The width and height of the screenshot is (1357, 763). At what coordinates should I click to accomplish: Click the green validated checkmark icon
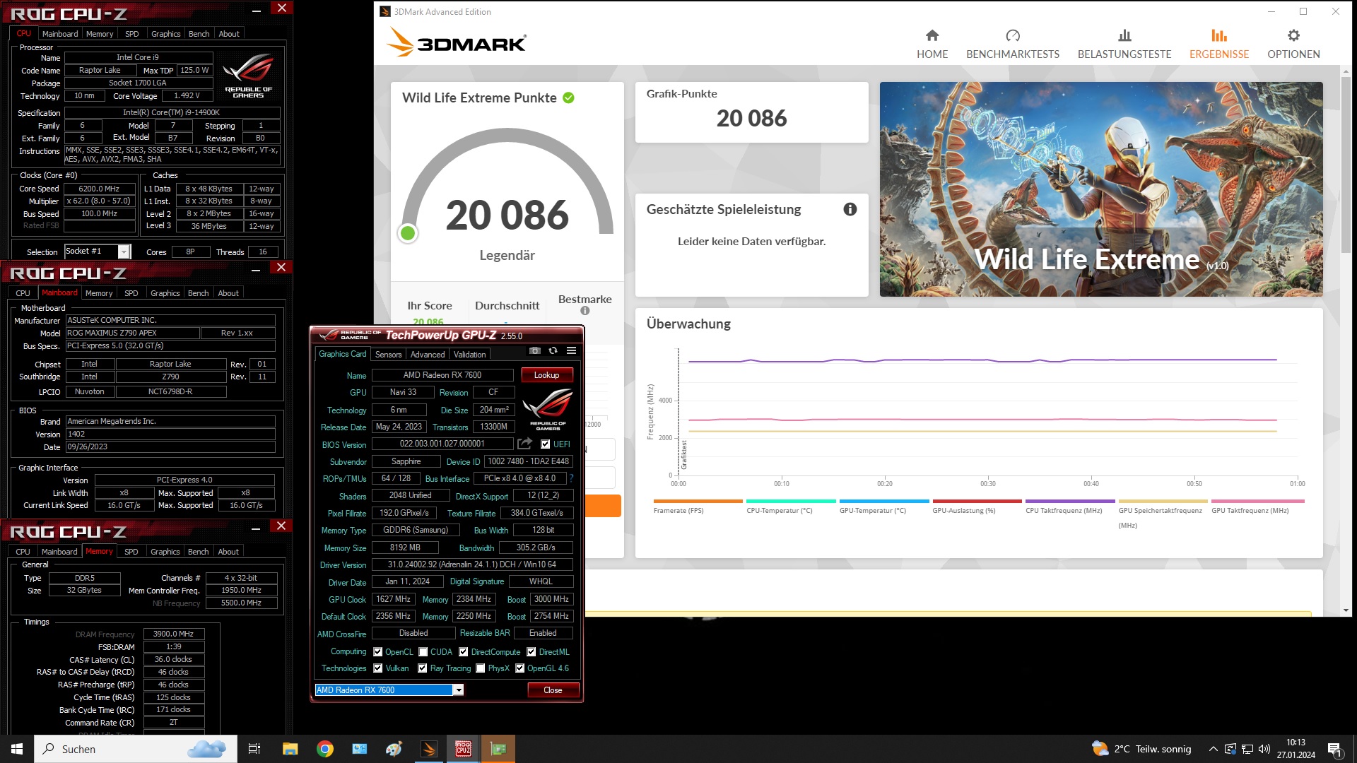(x=568, y=97)
